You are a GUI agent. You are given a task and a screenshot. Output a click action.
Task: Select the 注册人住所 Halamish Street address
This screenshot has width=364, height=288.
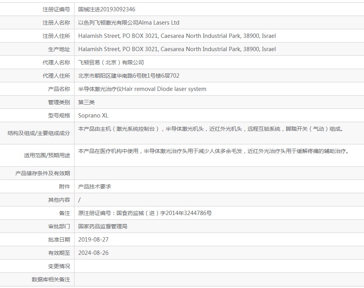177,36
